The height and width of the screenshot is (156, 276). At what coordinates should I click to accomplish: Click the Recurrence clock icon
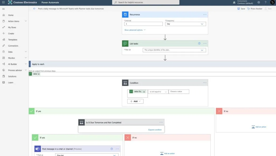coord(125,15)
